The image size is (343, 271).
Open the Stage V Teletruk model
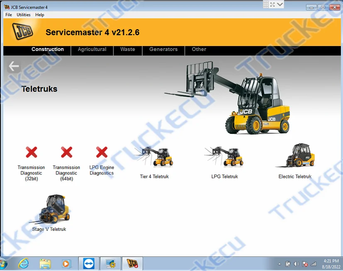tap(49, 209)
